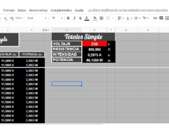This screenshot has width=169, height=128.
Task: Click the insert comment icon
Action: (x=161, y=18)
